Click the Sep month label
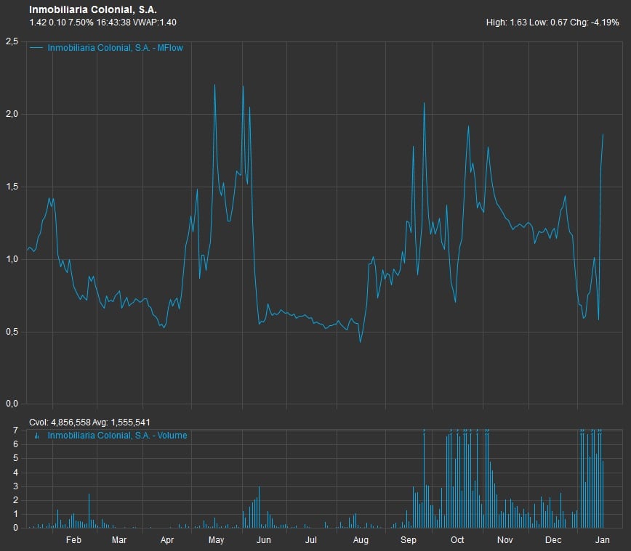Screen dimensions: 631x551 409,539
